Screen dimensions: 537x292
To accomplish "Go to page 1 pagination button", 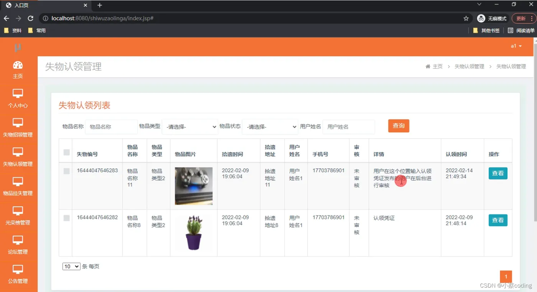I will [506, 277].
